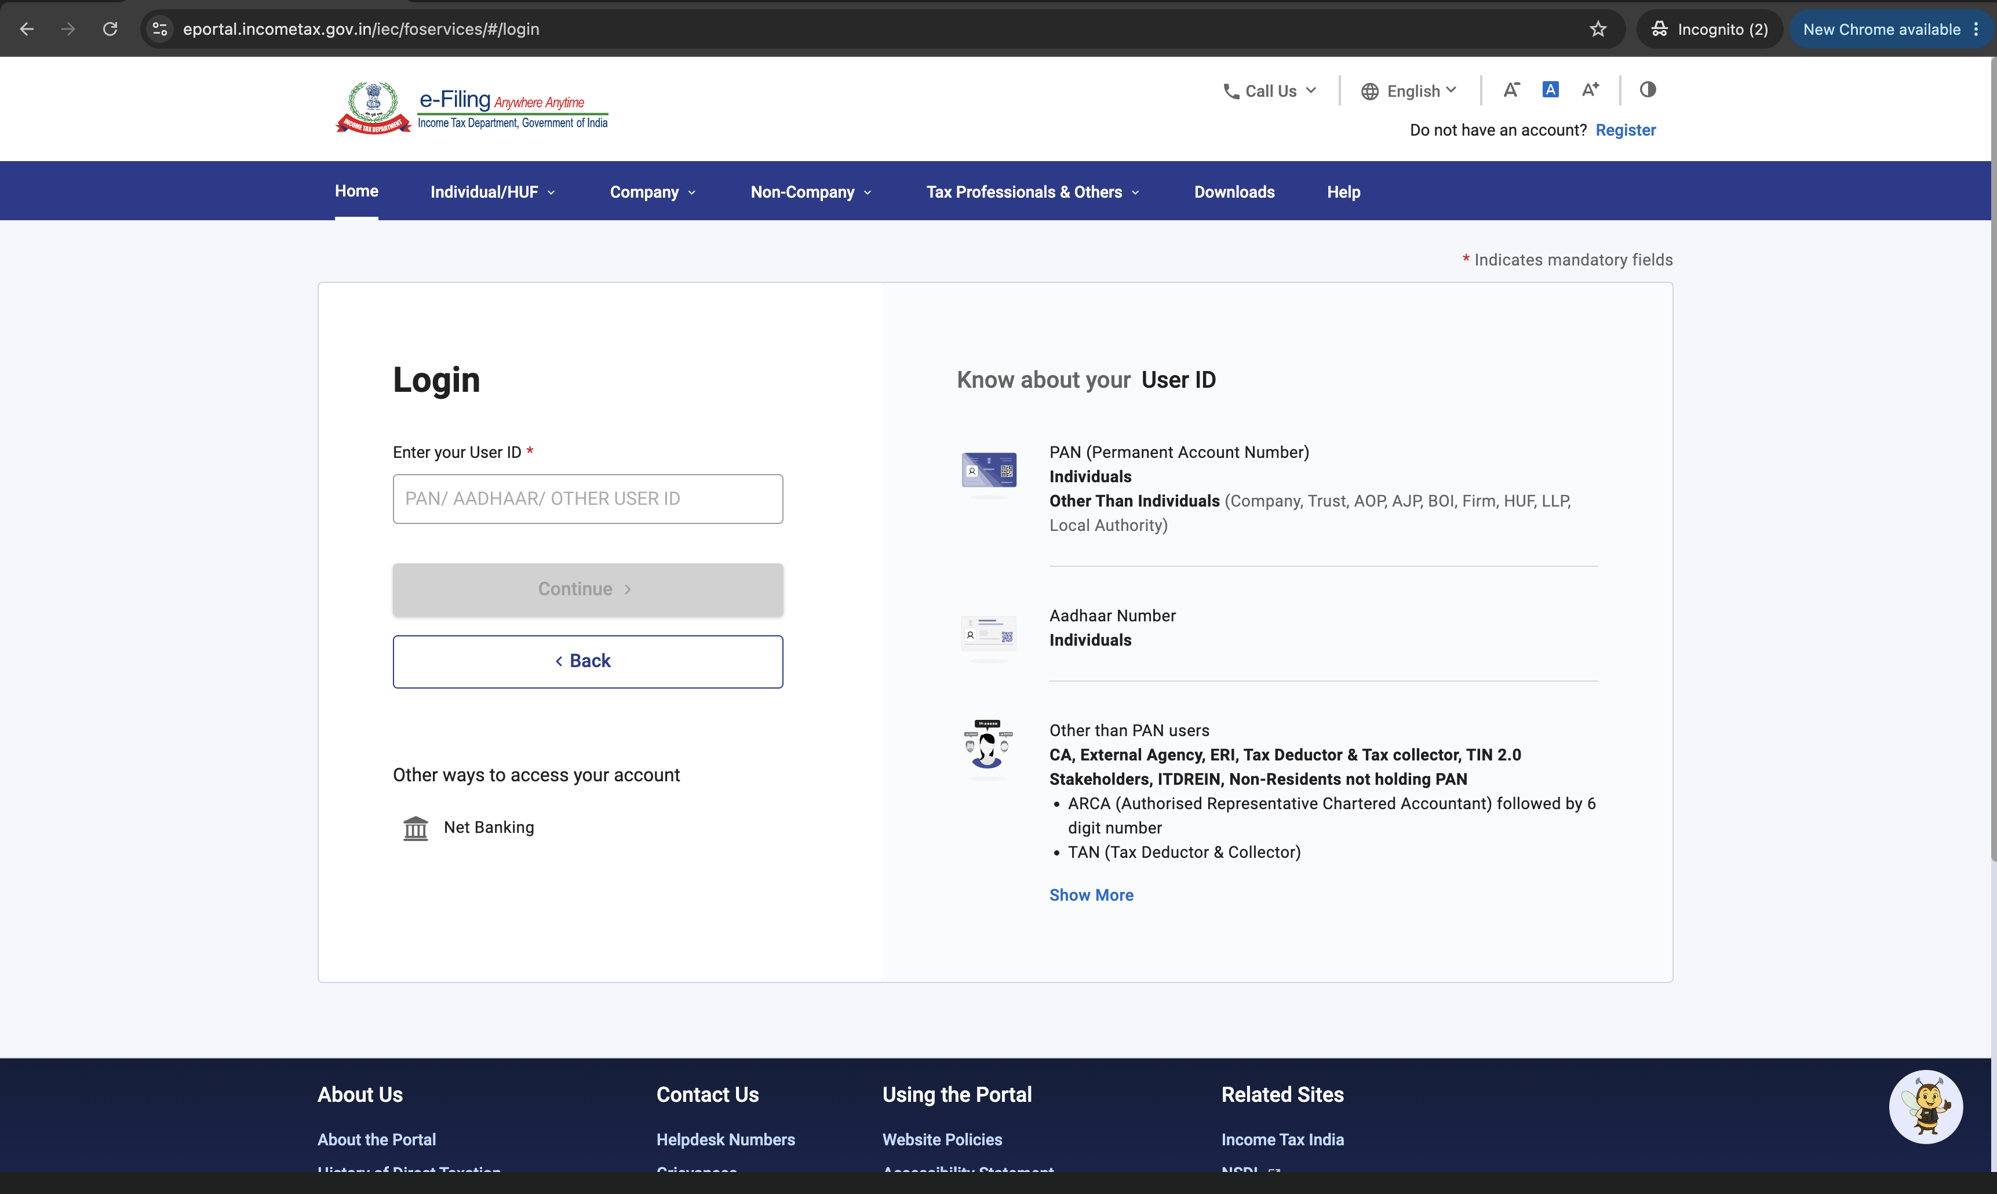This screenshot has width=1997, height=1194.
Task: Go back using browser back arrow
Action: coord(27,29)
